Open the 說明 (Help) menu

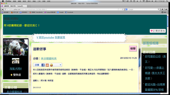(x=49, y=1)
